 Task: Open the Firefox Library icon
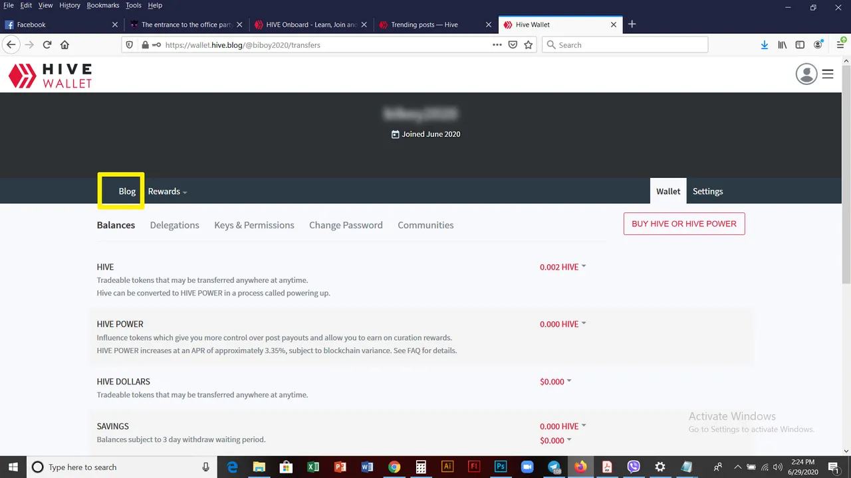[783, 44]
